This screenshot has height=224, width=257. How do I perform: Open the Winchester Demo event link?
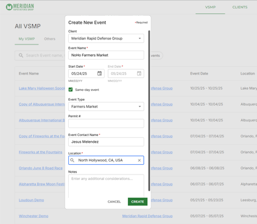(33, 216)
